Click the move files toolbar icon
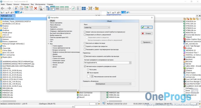201x108 pixels. (x=31, y=8)
